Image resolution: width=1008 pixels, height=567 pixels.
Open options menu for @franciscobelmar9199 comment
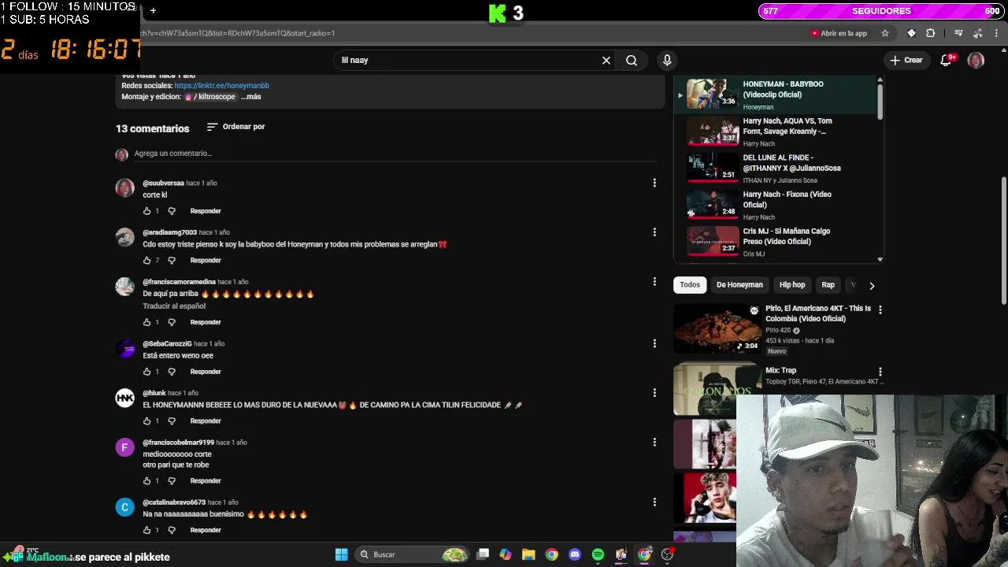pos(654,443)
